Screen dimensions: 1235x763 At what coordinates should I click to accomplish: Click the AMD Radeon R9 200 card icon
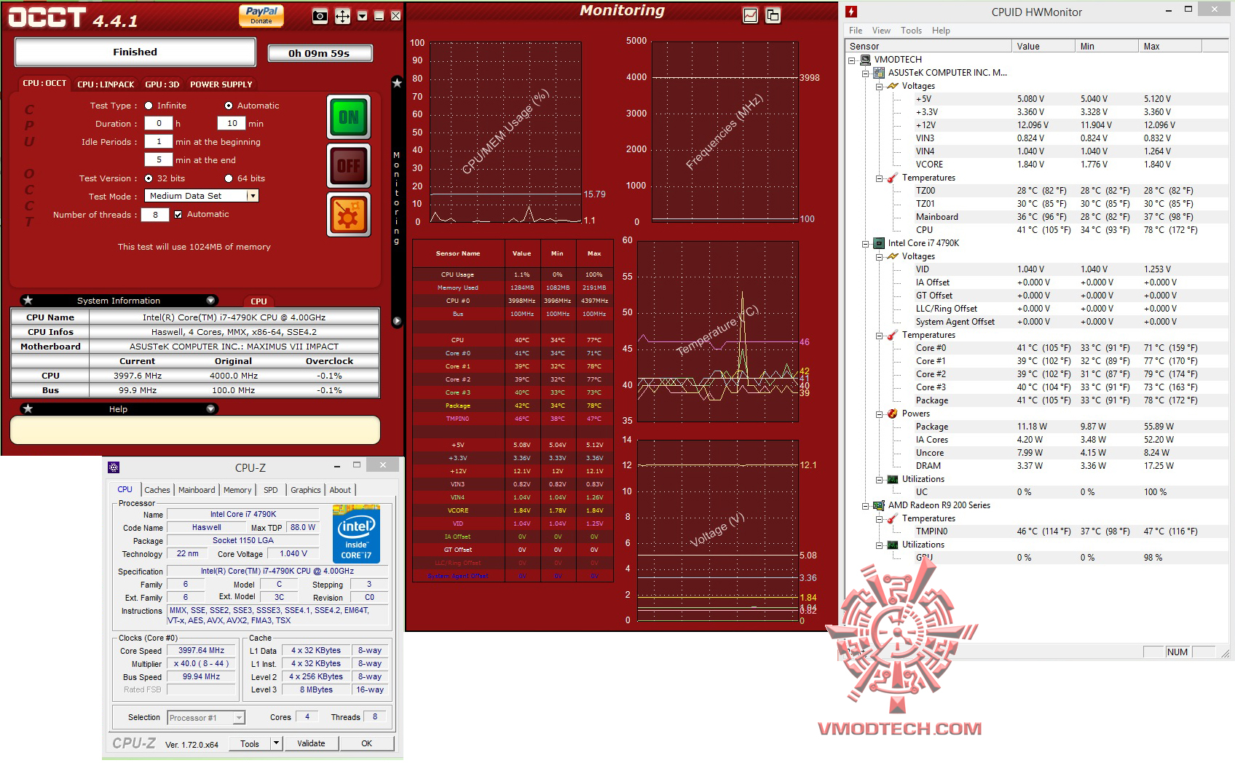pyautogui.click(x=879, y=505)
